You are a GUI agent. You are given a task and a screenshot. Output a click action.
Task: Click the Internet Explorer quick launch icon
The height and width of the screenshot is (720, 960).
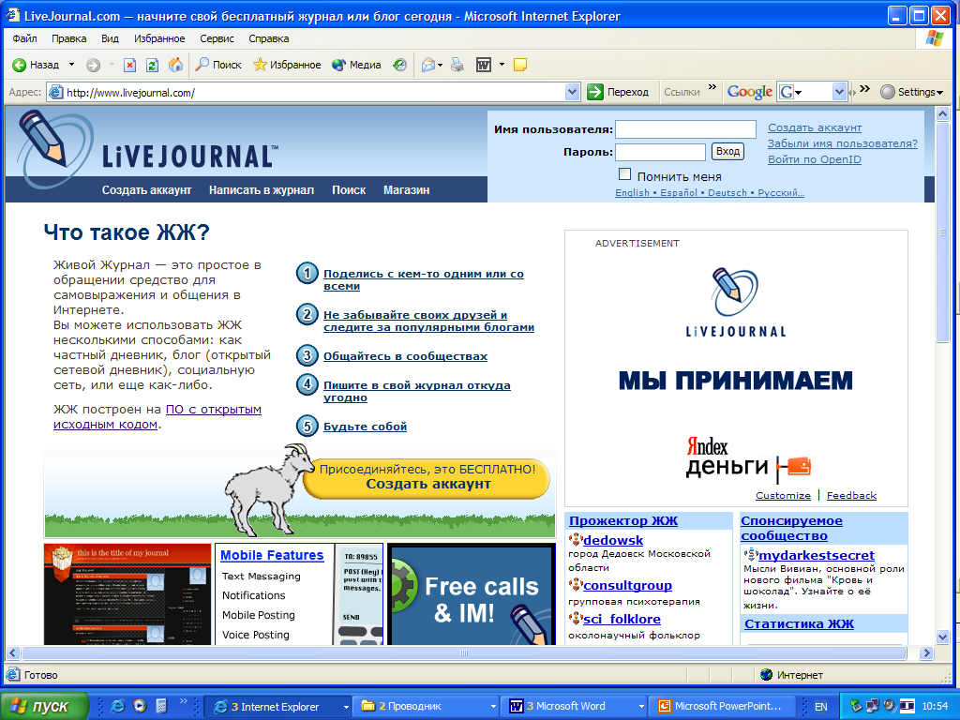118,706
